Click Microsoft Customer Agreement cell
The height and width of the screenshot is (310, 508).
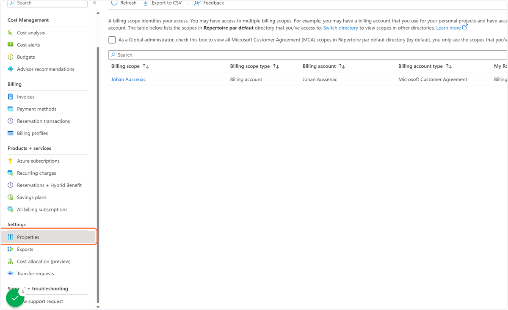433,80
